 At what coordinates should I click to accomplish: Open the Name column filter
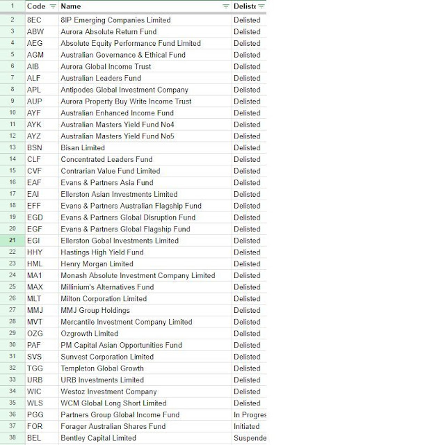(x=226, y=6)
